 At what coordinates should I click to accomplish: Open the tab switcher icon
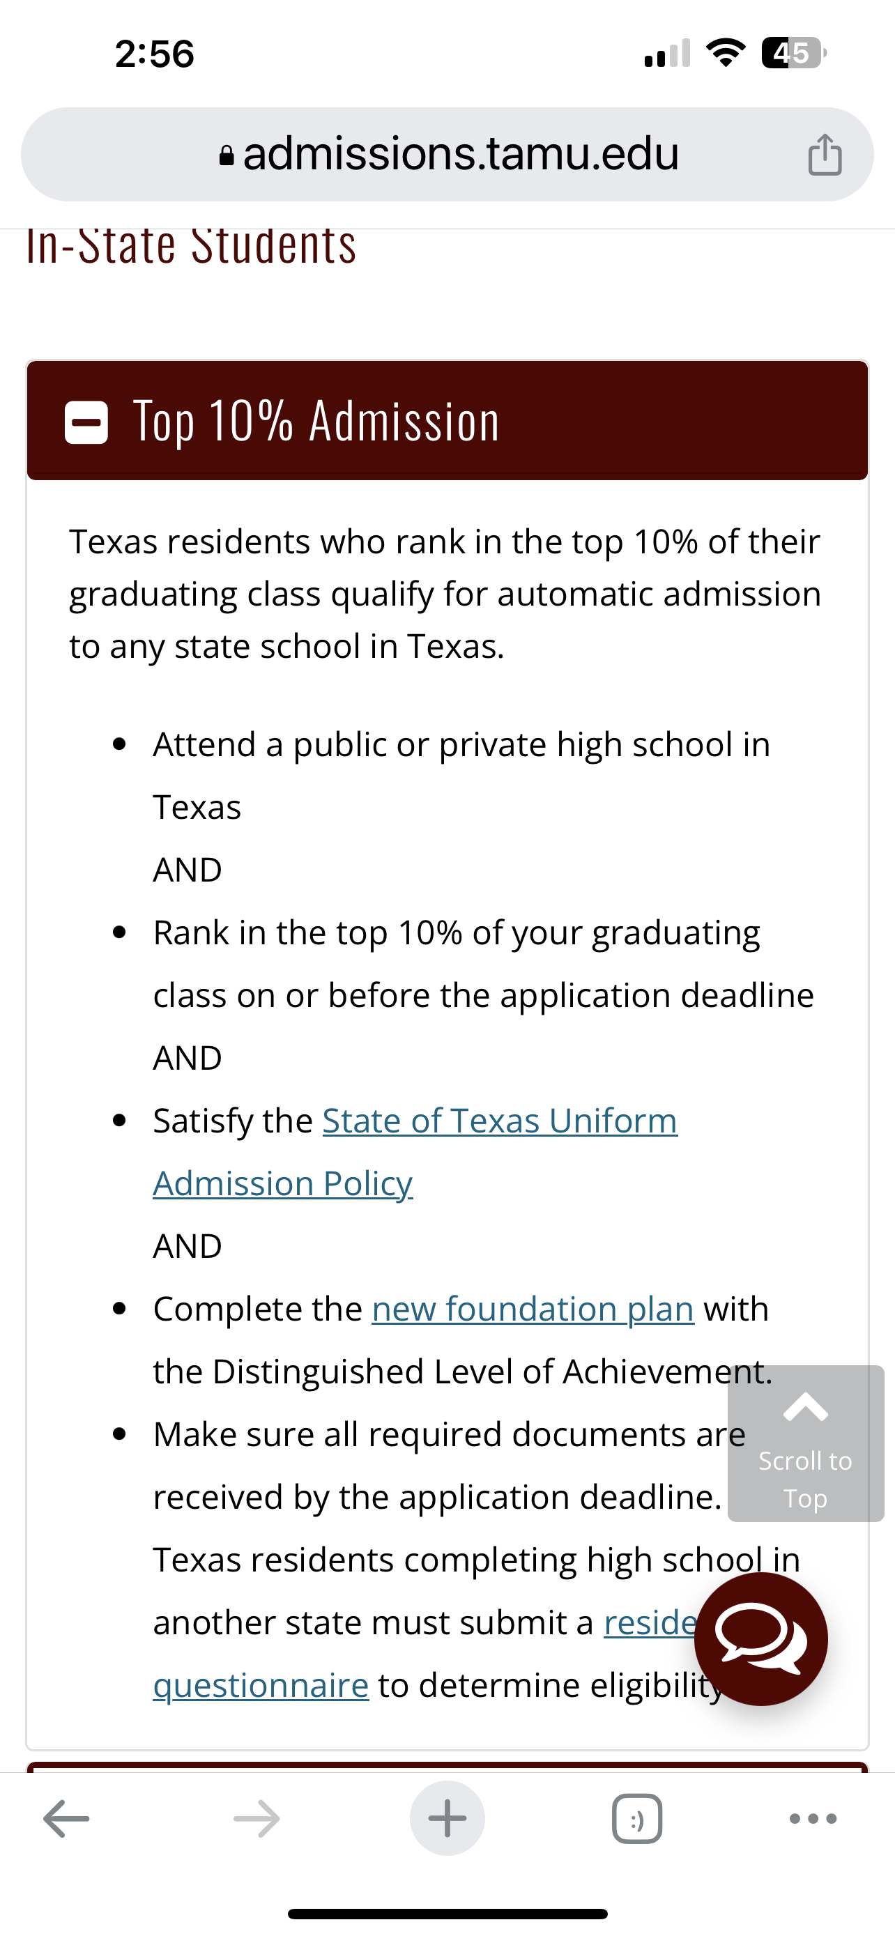click(637, 1819)
